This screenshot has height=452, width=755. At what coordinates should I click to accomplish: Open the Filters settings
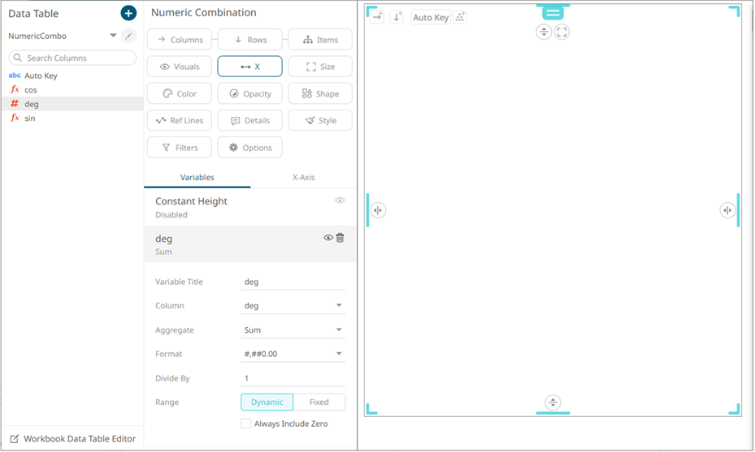click(179, 147)
